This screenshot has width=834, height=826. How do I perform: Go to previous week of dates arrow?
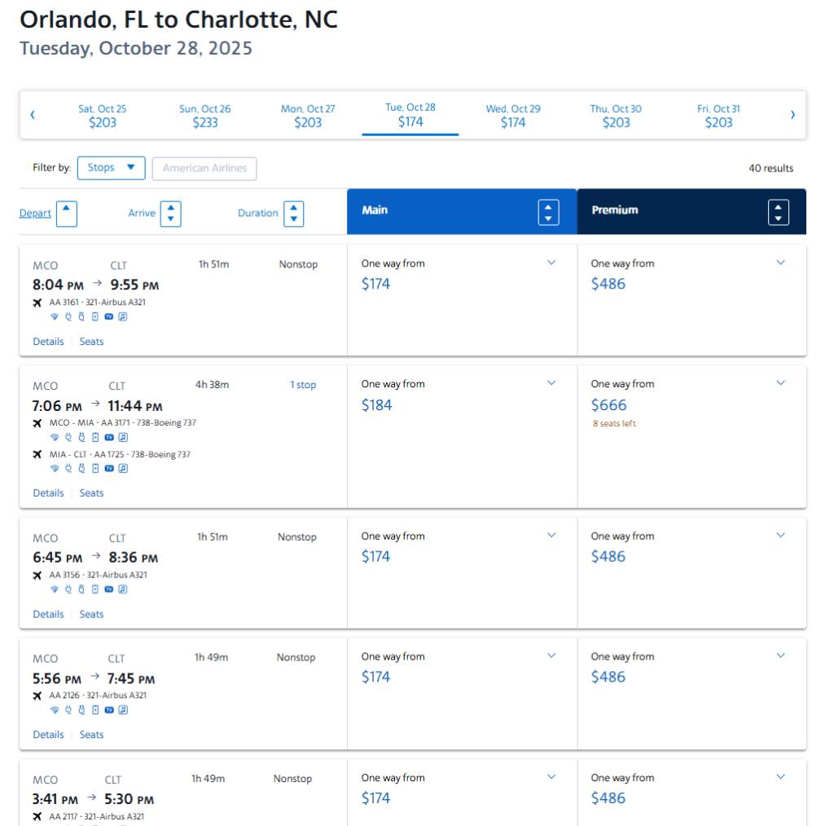(33, 115)
